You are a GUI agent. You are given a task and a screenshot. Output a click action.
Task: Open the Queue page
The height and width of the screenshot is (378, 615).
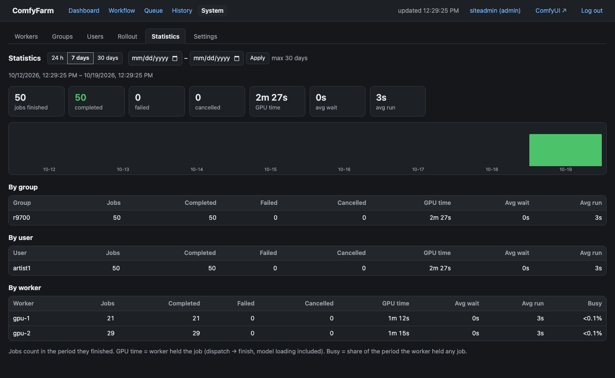click(153, 11)
